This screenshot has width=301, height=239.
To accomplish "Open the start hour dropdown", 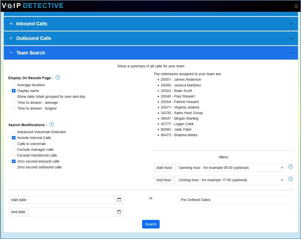I will [231, 167].
